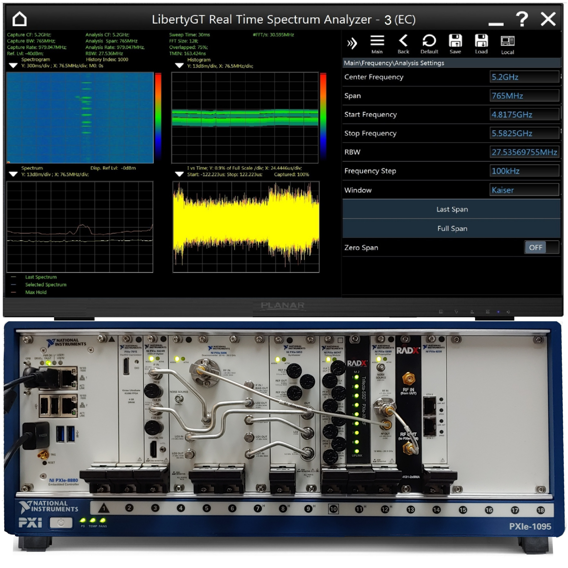Click the spectrogram color scale bar

coord(158,117)
